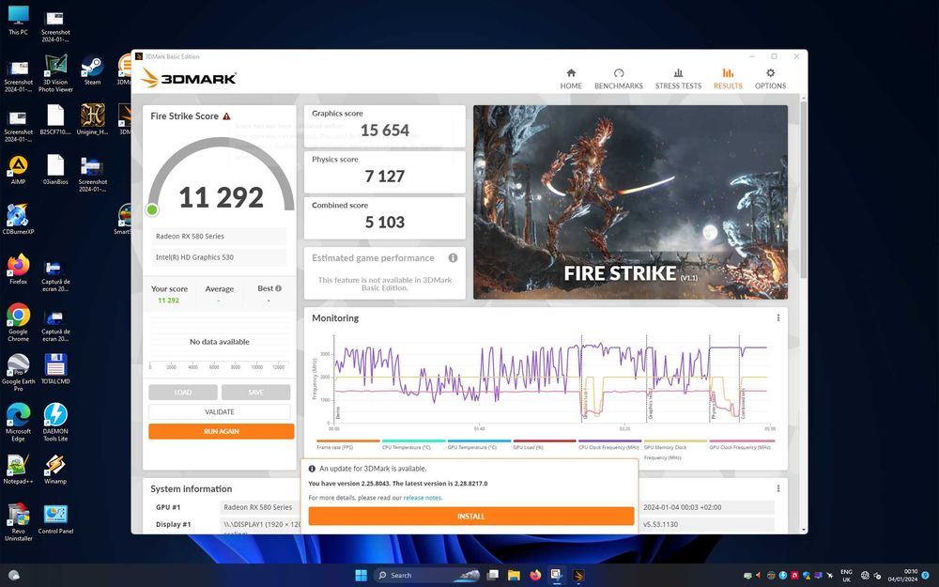
Task: Go to the HOME tab
Action: coord(571,79)
